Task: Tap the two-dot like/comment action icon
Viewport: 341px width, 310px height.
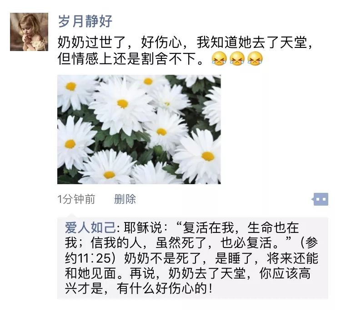Action: point(320,199)
